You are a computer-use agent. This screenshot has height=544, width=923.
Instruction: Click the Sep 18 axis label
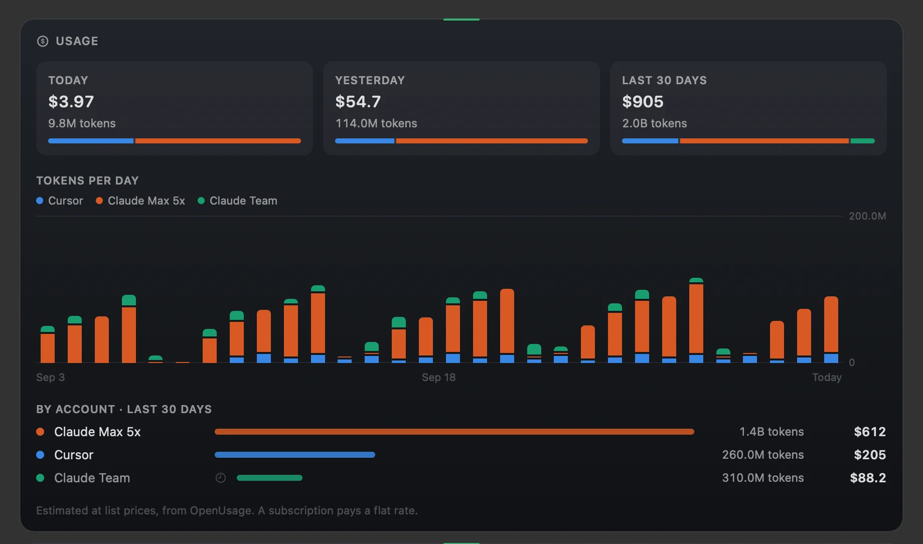pos(439,377)
